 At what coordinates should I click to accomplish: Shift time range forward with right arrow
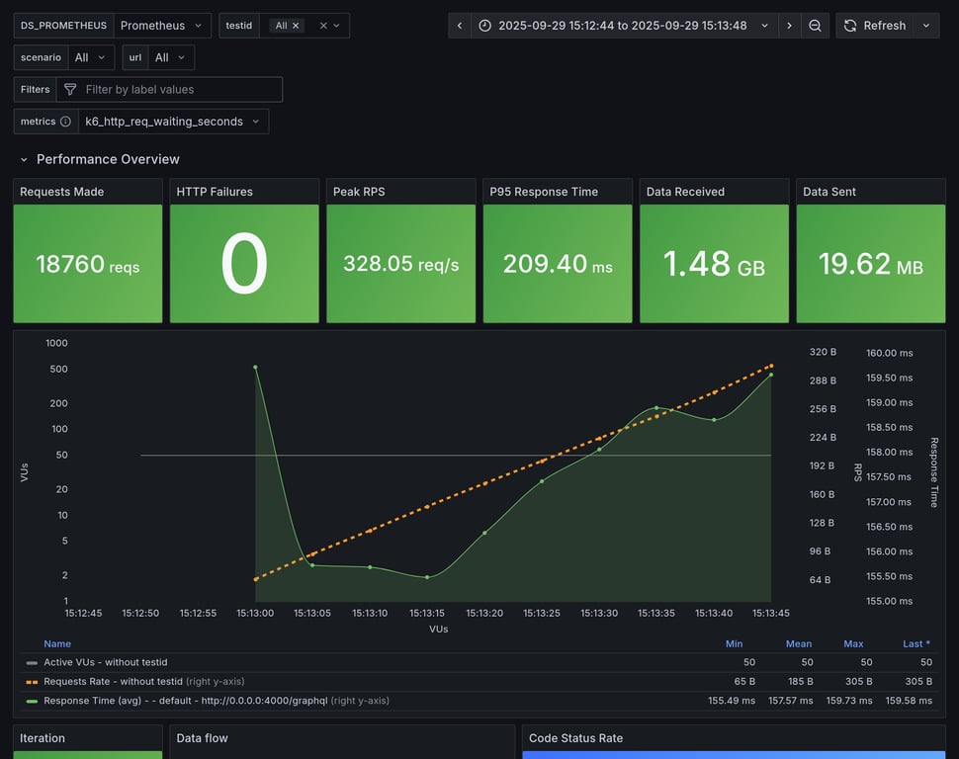[789, 26]
